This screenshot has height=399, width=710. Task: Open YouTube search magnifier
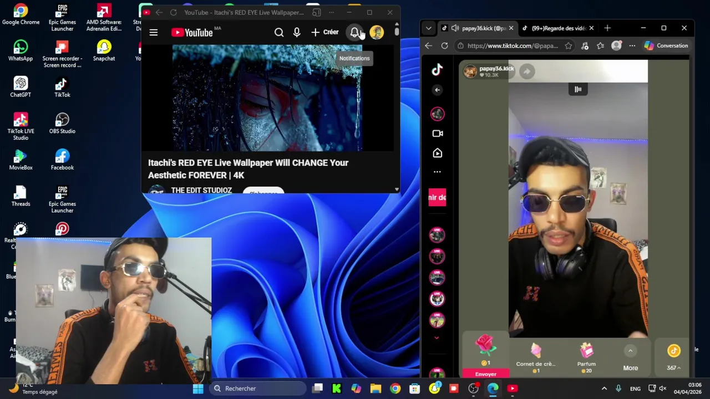tap(279, 33)
